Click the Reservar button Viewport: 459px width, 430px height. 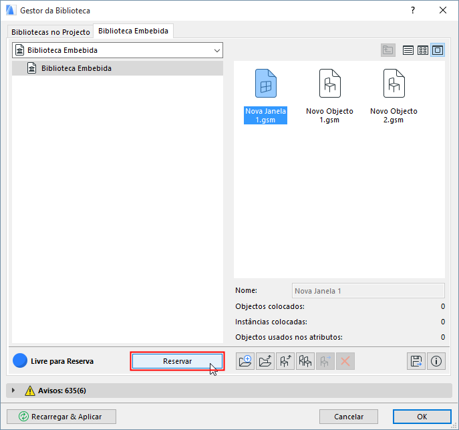pyautogui.click(x=178, y=361)
